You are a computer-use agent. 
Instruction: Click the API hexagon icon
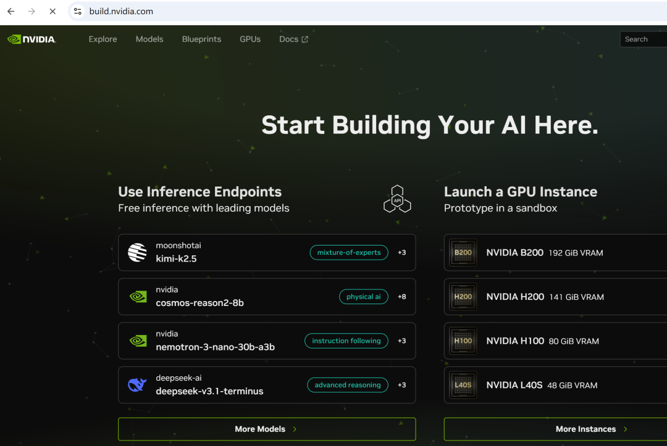(397, 199)
